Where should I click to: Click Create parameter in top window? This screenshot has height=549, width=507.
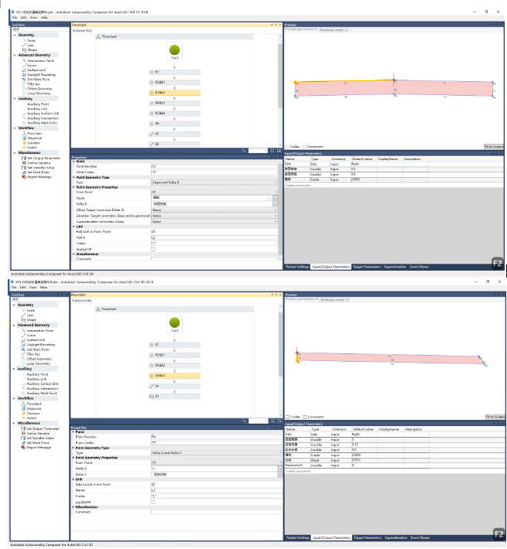pyautogui.click(x=297, y=186)
